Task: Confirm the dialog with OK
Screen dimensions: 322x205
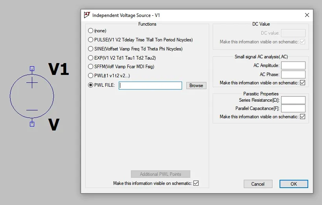Action: point(294,184)
